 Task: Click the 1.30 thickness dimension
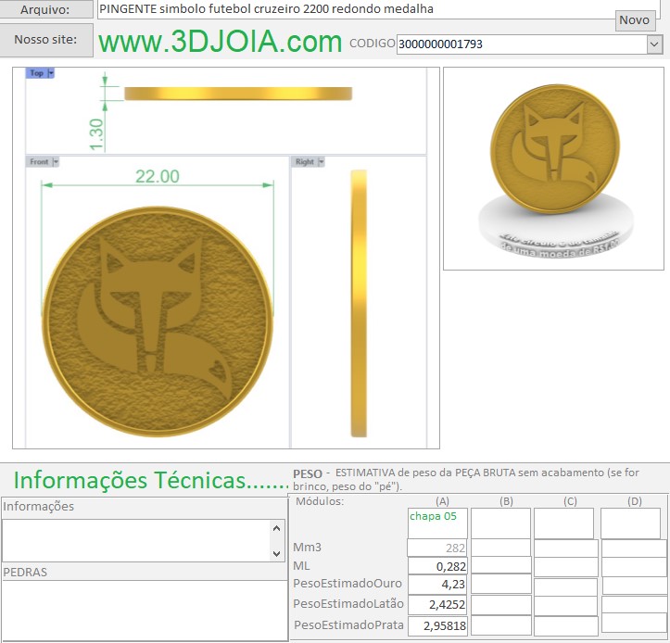97,134
